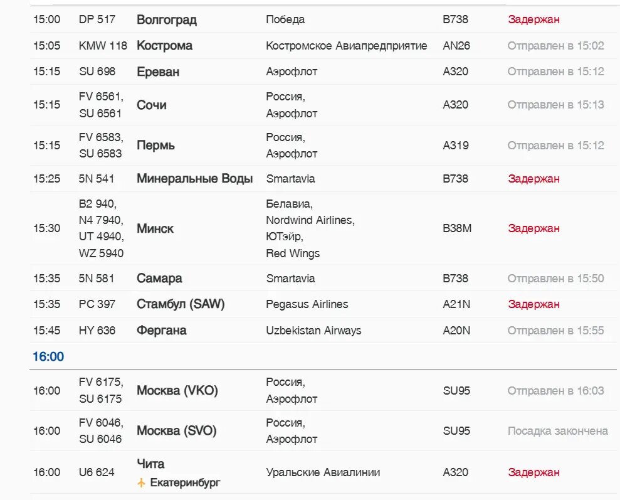
Task: Click the Самара destination
Action: (x=159, y=279)
